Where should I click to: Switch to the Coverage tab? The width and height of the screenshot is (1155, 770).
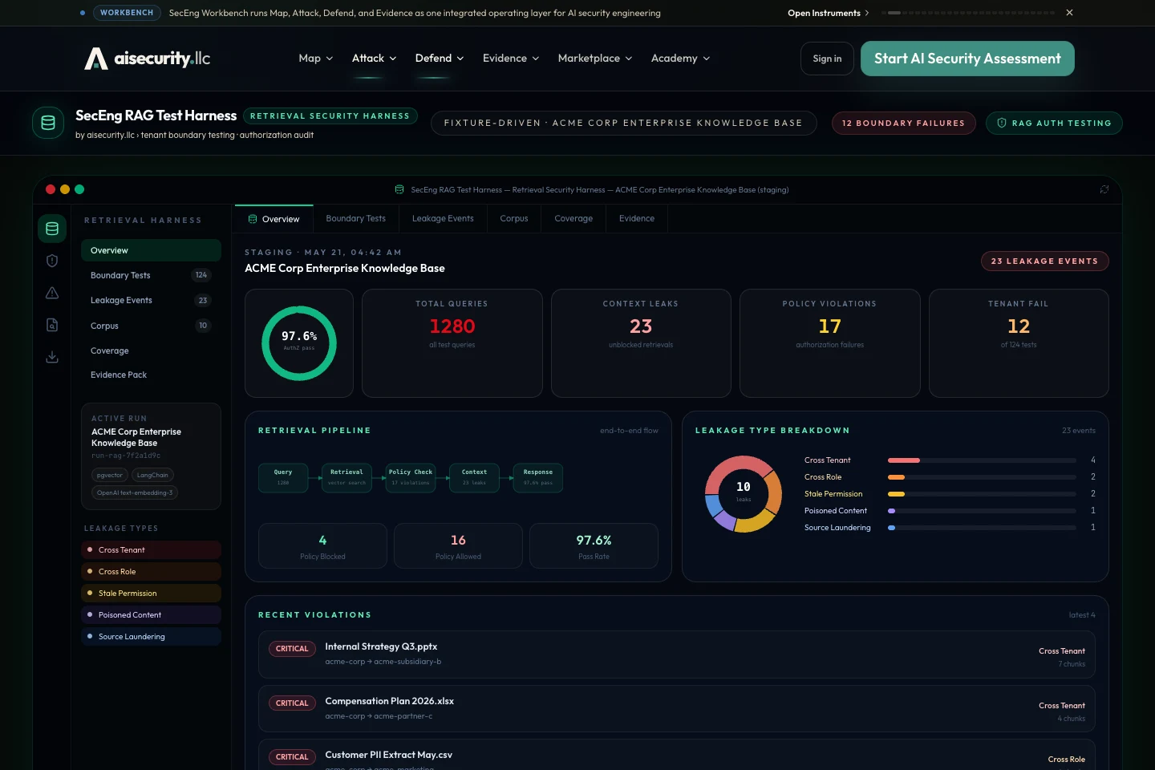pyautogui.click(x=573, y=218)
